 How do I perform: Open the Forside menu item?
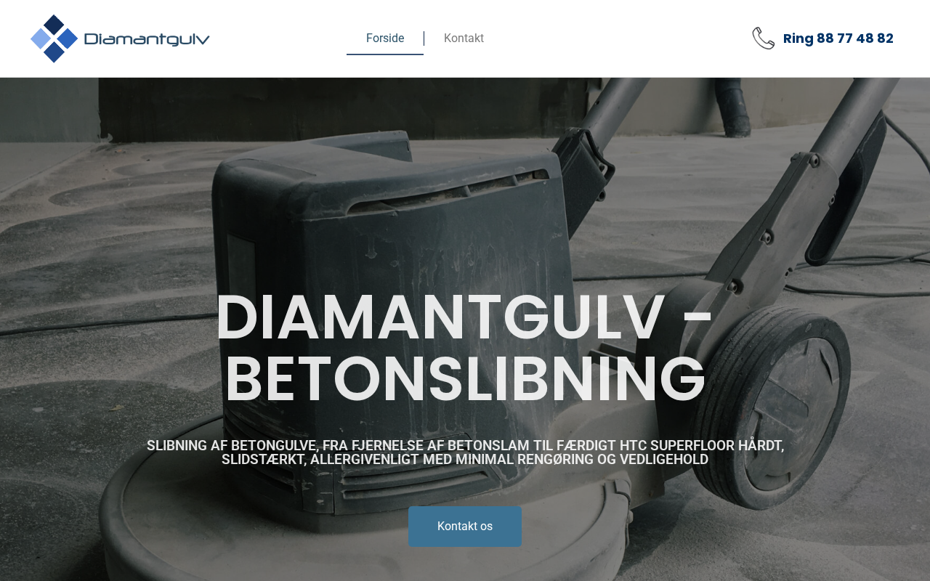pyautogui.click(x=385, y=38)
